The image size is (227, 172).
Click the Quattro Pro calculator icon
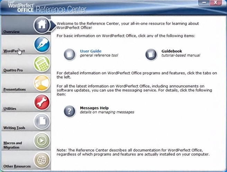[42, 64]
